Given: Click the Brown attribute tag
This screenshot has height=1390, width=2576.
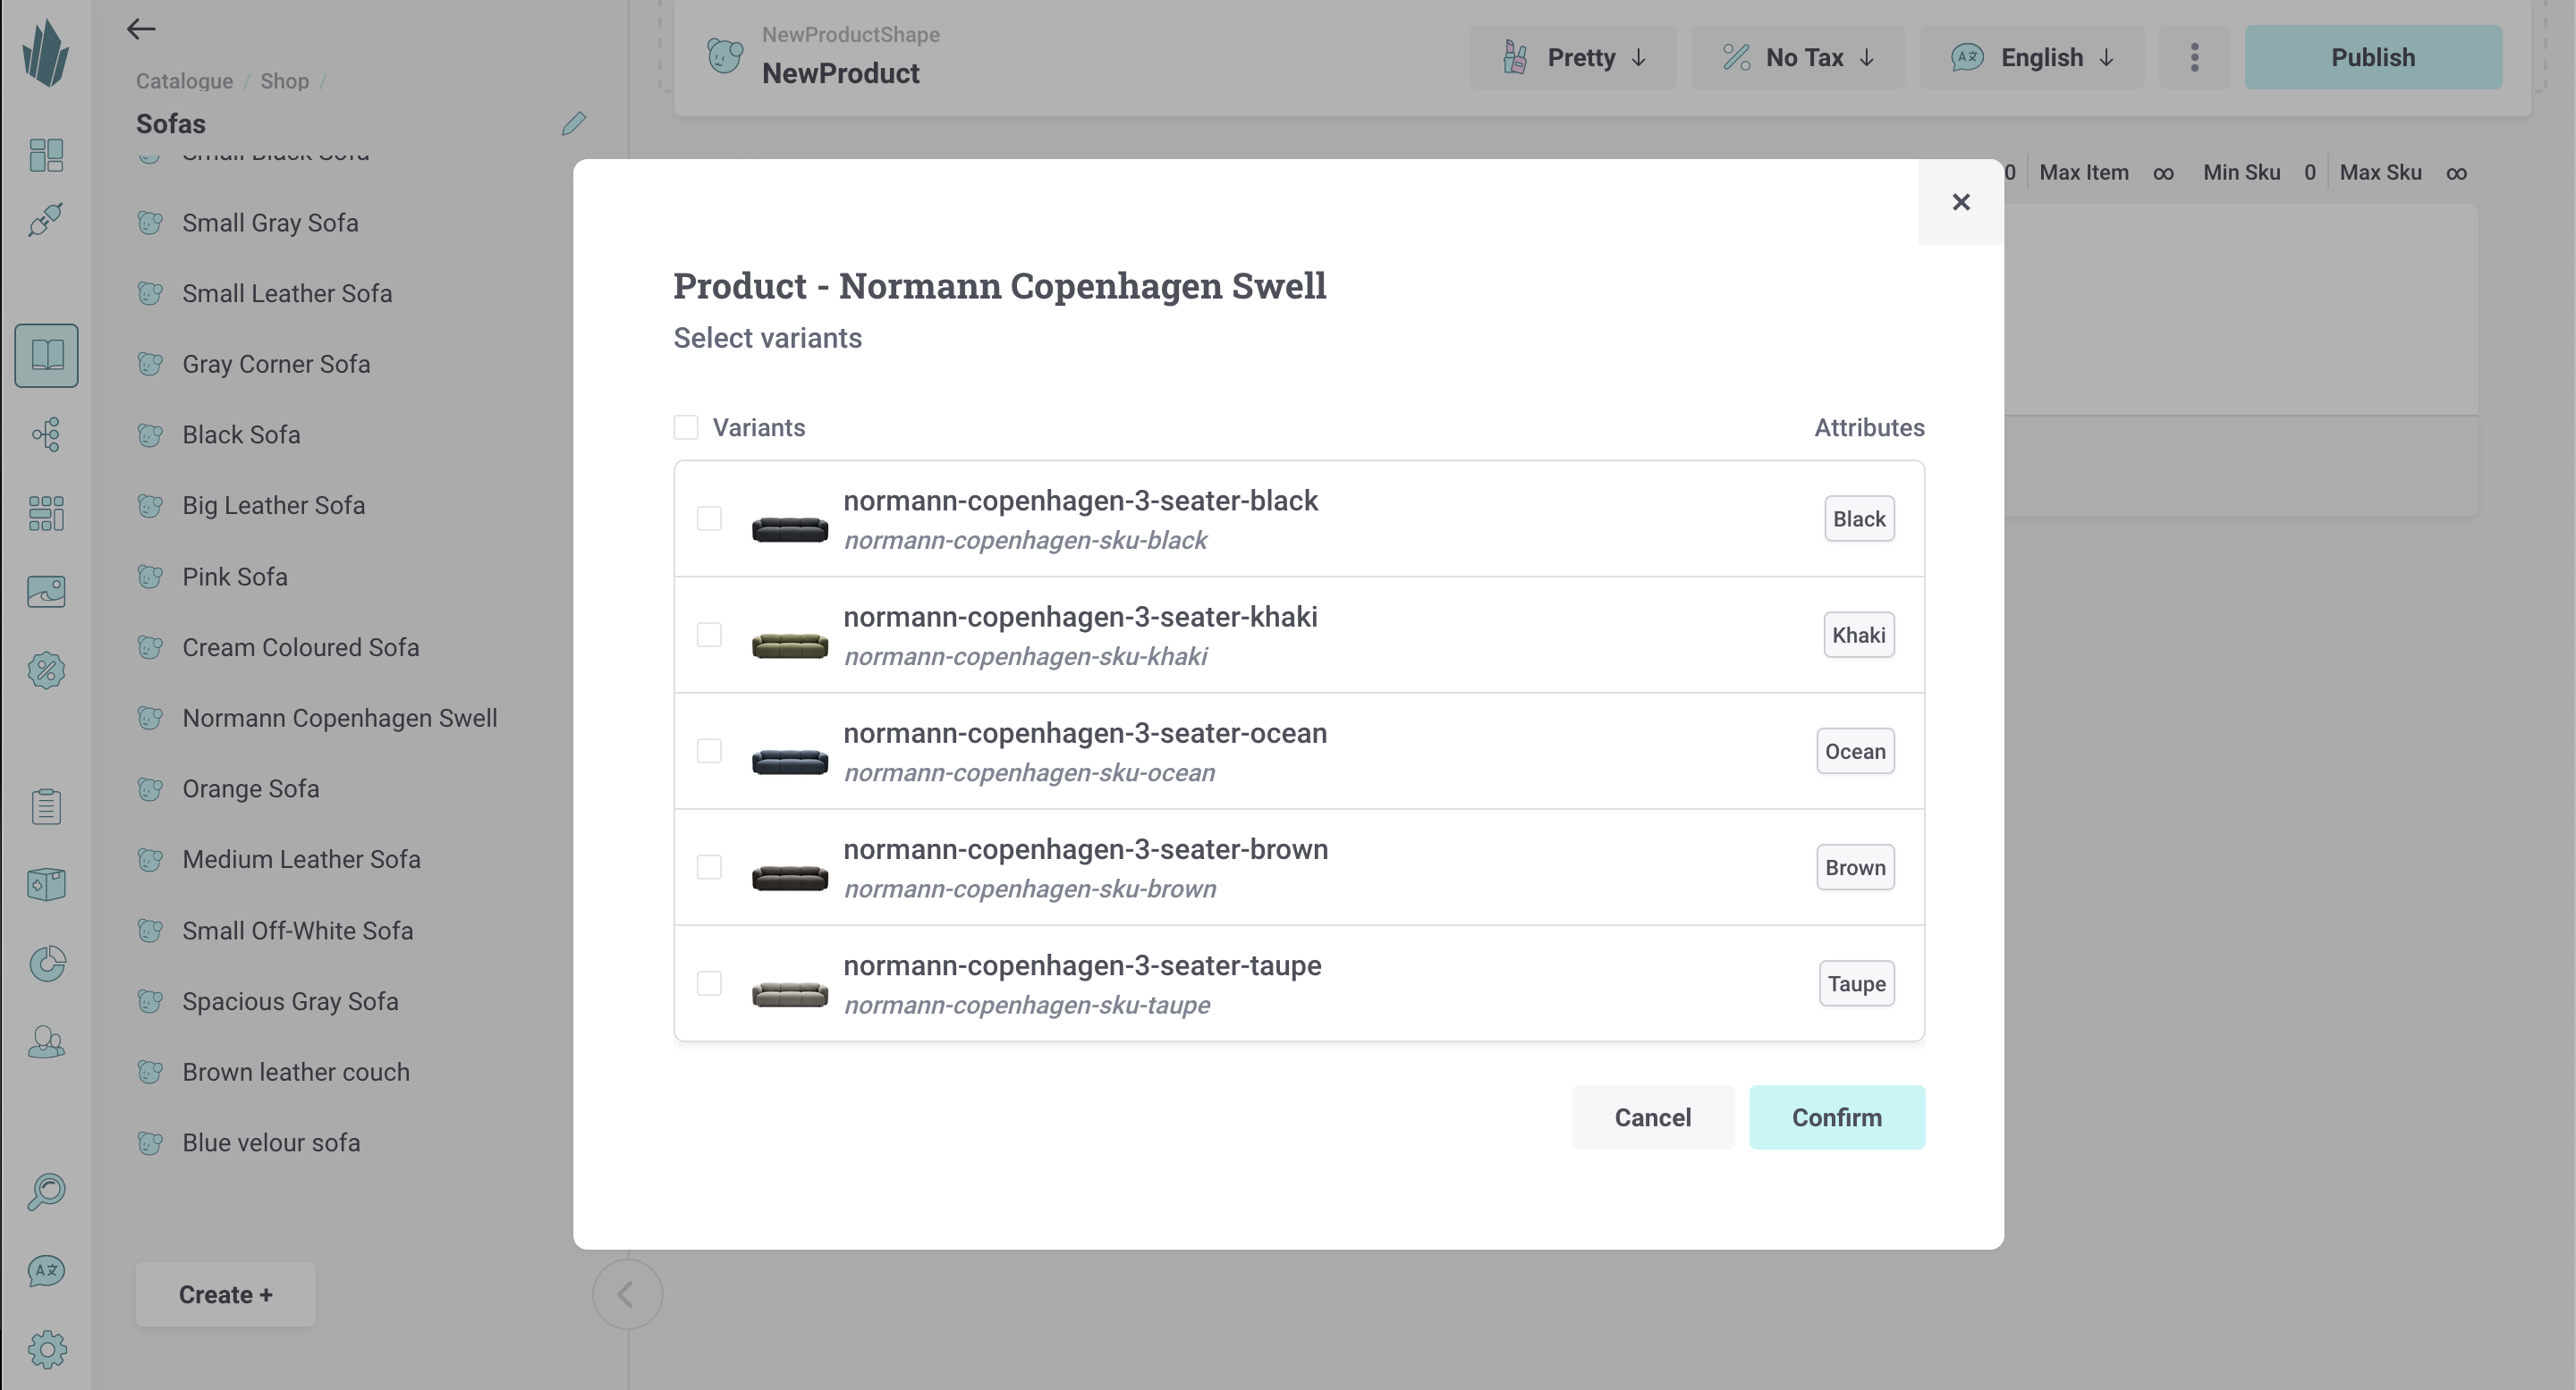Looking at the screenshot, I should tap(1855, 867).
